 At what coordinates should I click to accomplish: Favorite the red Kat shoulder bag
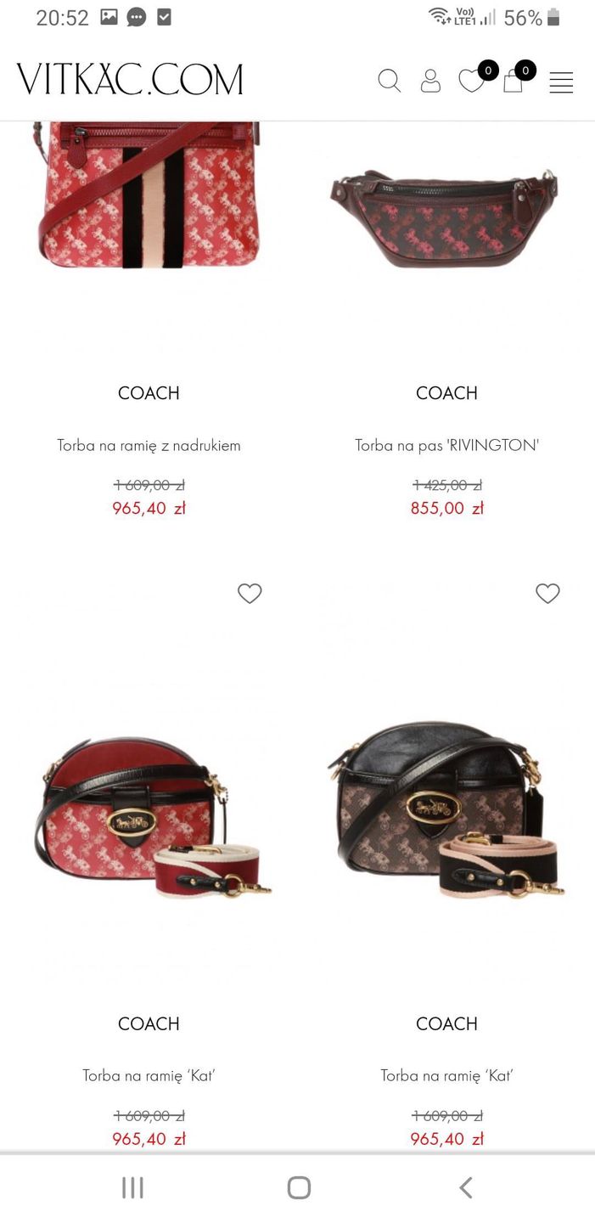[250, 594]
